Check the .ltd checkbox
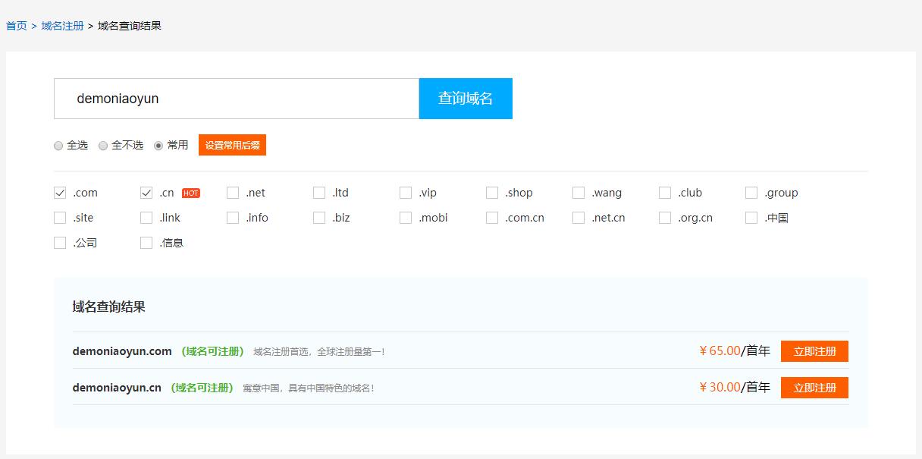The height and width of the screenshot is (459, 922). pos(319,193)
